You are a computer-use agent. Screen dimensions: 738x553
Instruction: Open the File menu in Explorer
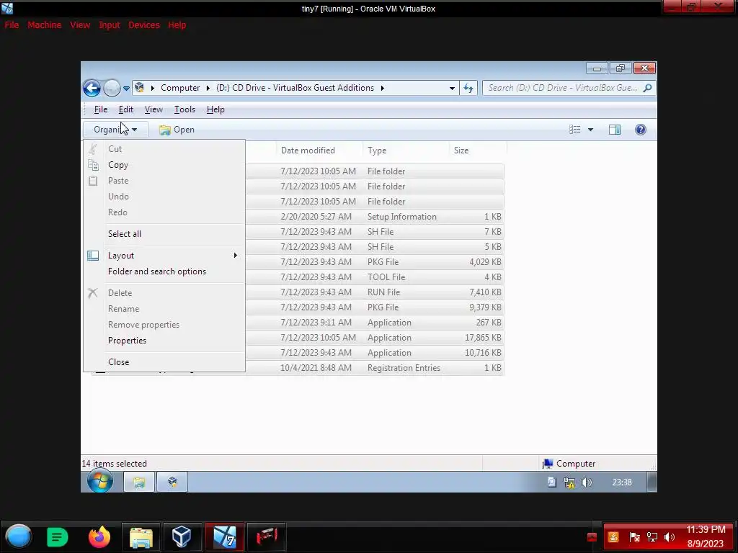point(101,109)
